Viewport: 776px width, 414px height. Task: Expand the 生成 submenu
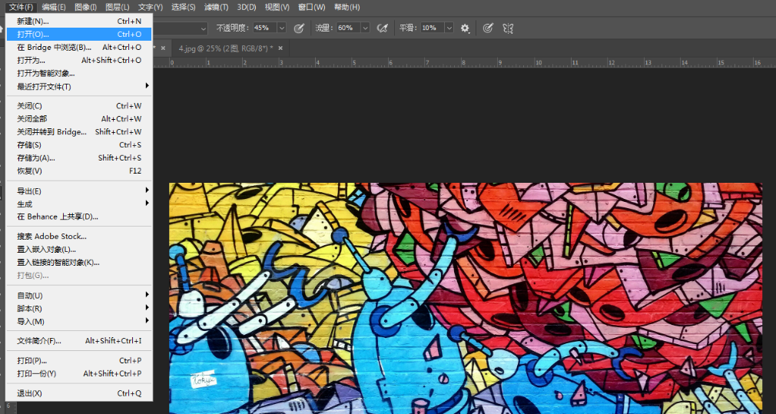tap(147, 204)
